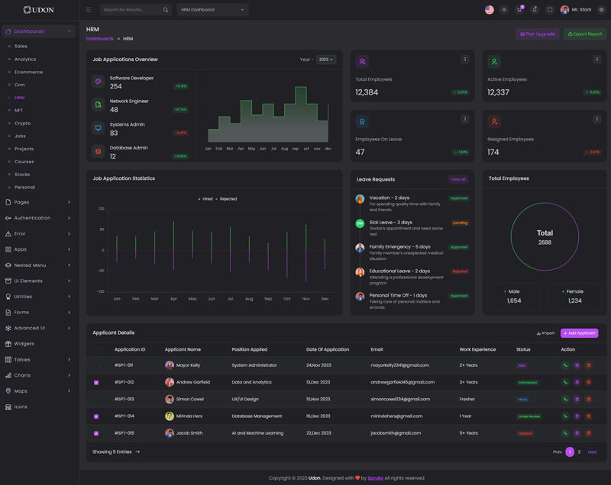The image size is (611, 485).
Task: Tick the select-all checkbox in table header
Action: [96, 350]
